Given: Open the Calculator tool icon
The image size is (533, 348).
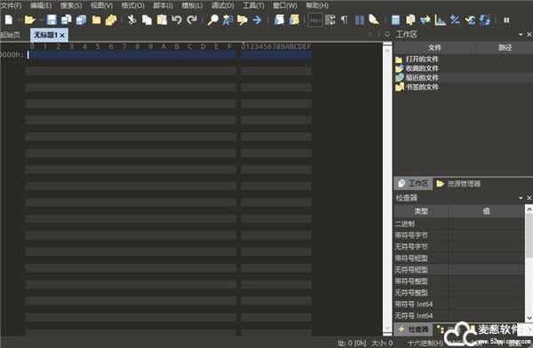Looking at the screenshot, I should coord(395,20).
